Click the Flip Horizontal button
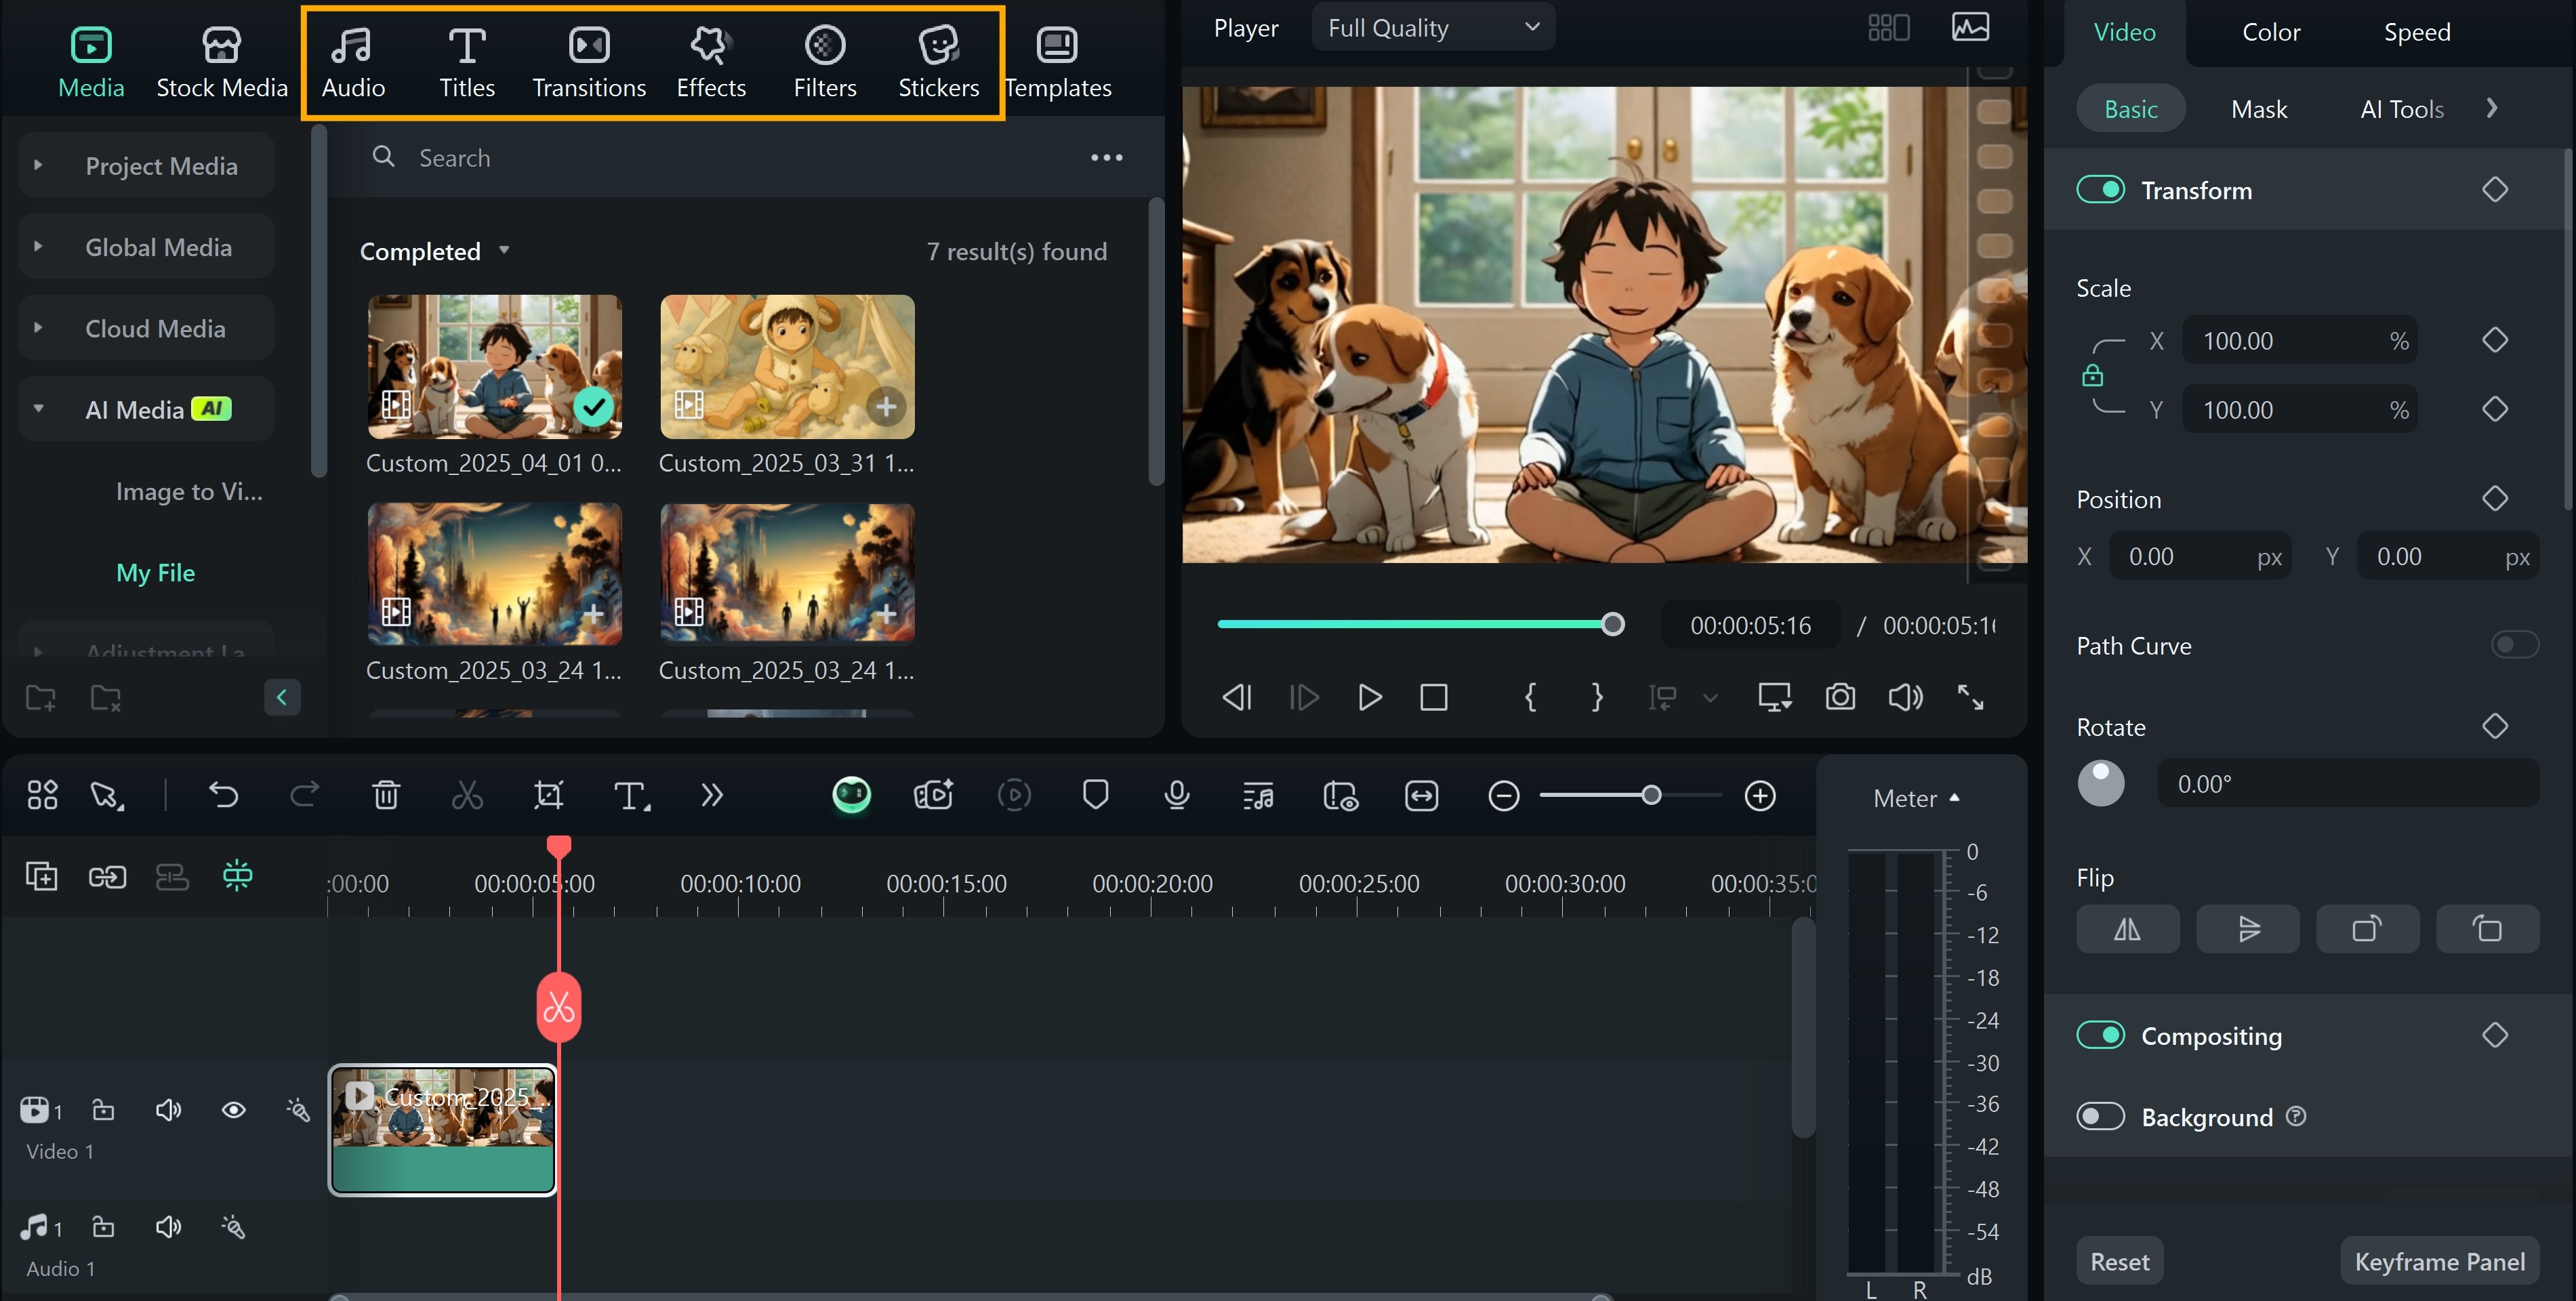This screenshot has width=2576, height=1301. pyautogui.click(x=2127, y=929)
